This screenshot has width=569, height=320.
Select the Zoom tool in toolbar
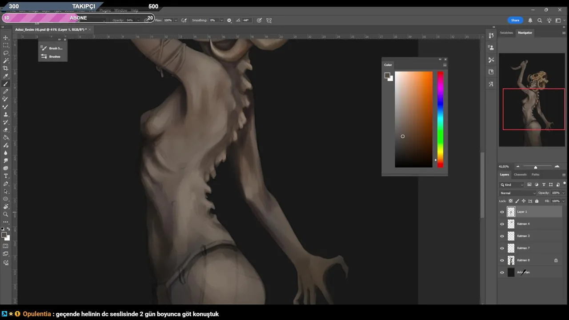(x=6, y=214)
